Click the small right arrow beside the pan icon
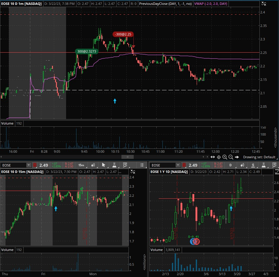Screen dimensions: 279x277 coord(207,157)
